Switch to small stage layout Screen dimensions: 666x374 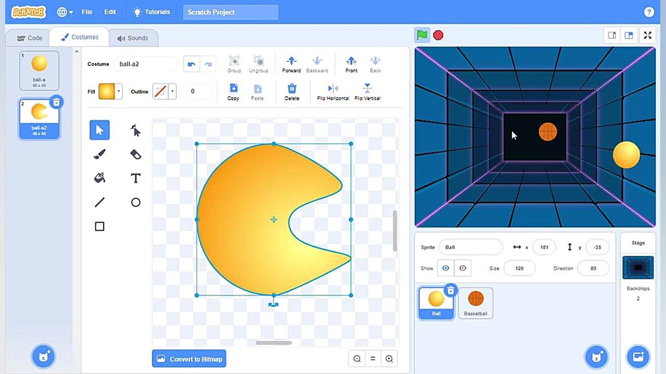point(612,35)
